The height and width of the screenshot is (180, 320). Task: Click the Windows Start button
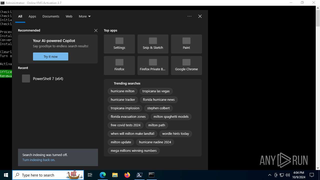pyautogui.click(x=6, y=175)
